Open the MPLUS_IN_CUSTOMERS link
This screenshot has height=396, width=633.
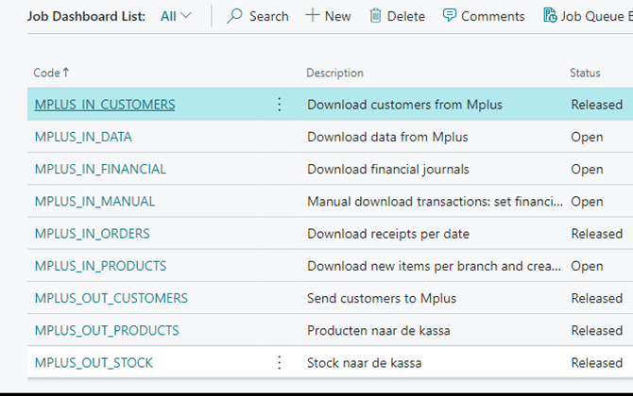pyautogui.click(x=105, y=105)
